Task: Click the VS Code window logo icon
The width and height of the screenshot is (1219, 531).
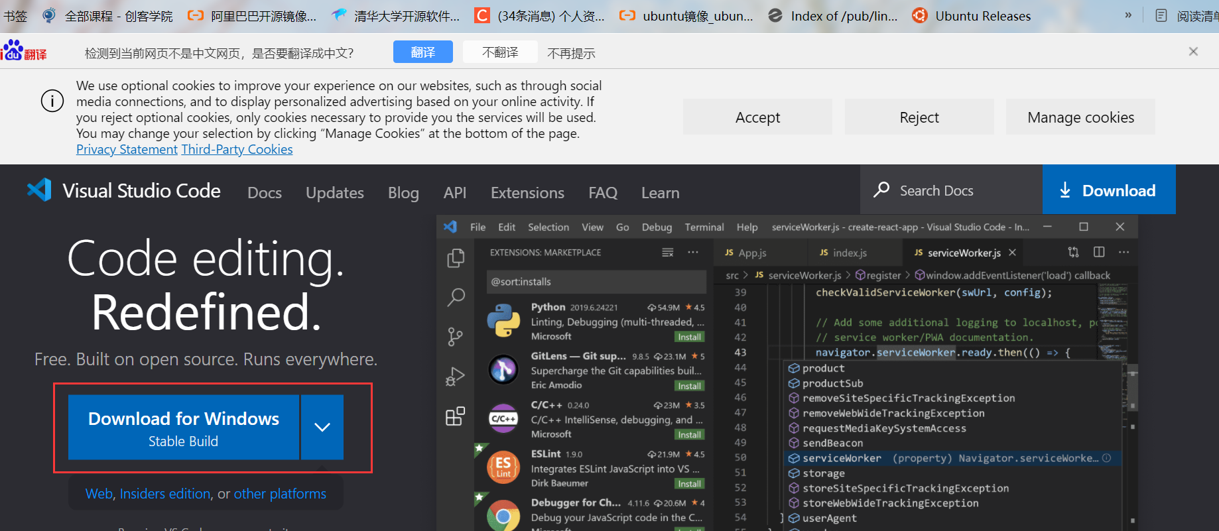Action: [450, 227]
